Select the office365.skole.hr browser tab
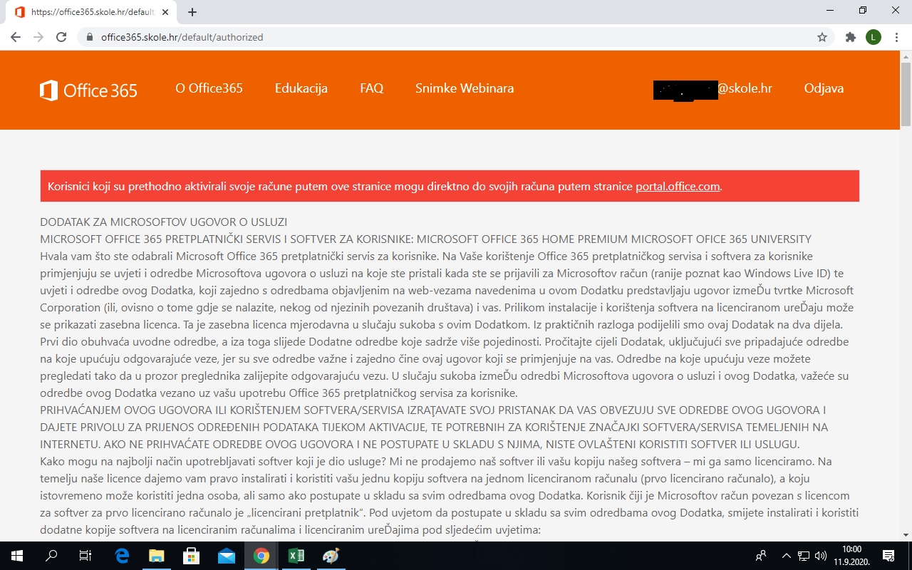Image resolution: width=912 pixels, height=570 pixels. (93, 12)
